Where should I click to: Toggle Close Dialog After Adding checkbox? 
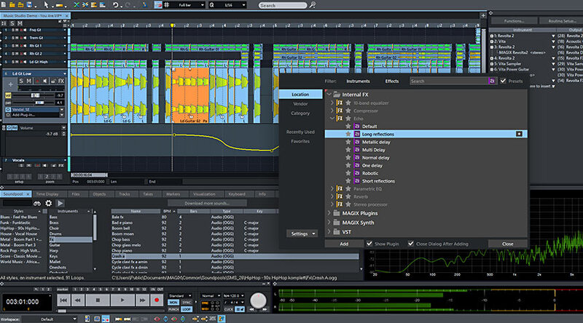point(412,244)
